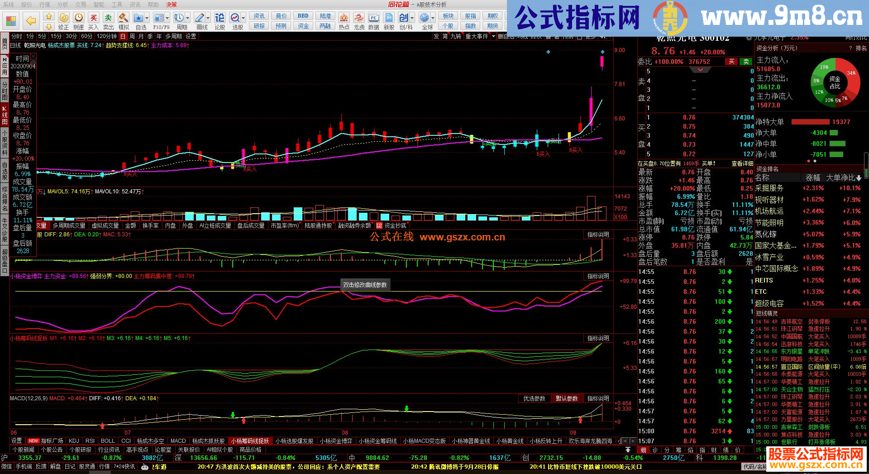Expand the 周期 period dropdown

(x=188, y=18)
